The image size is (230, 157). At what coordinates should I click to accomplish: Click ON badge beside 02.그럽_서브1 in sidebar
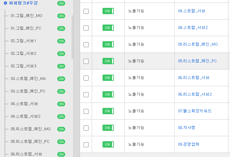[x=61, y=41]
